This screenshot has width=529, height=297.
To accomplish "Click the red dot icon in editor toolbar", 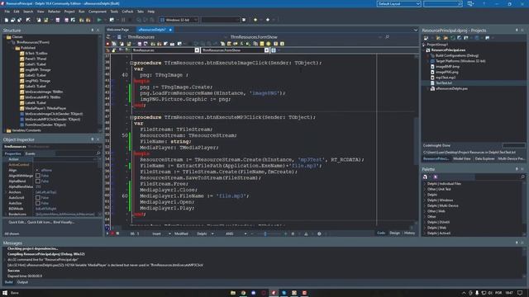I will pos(108,44).
